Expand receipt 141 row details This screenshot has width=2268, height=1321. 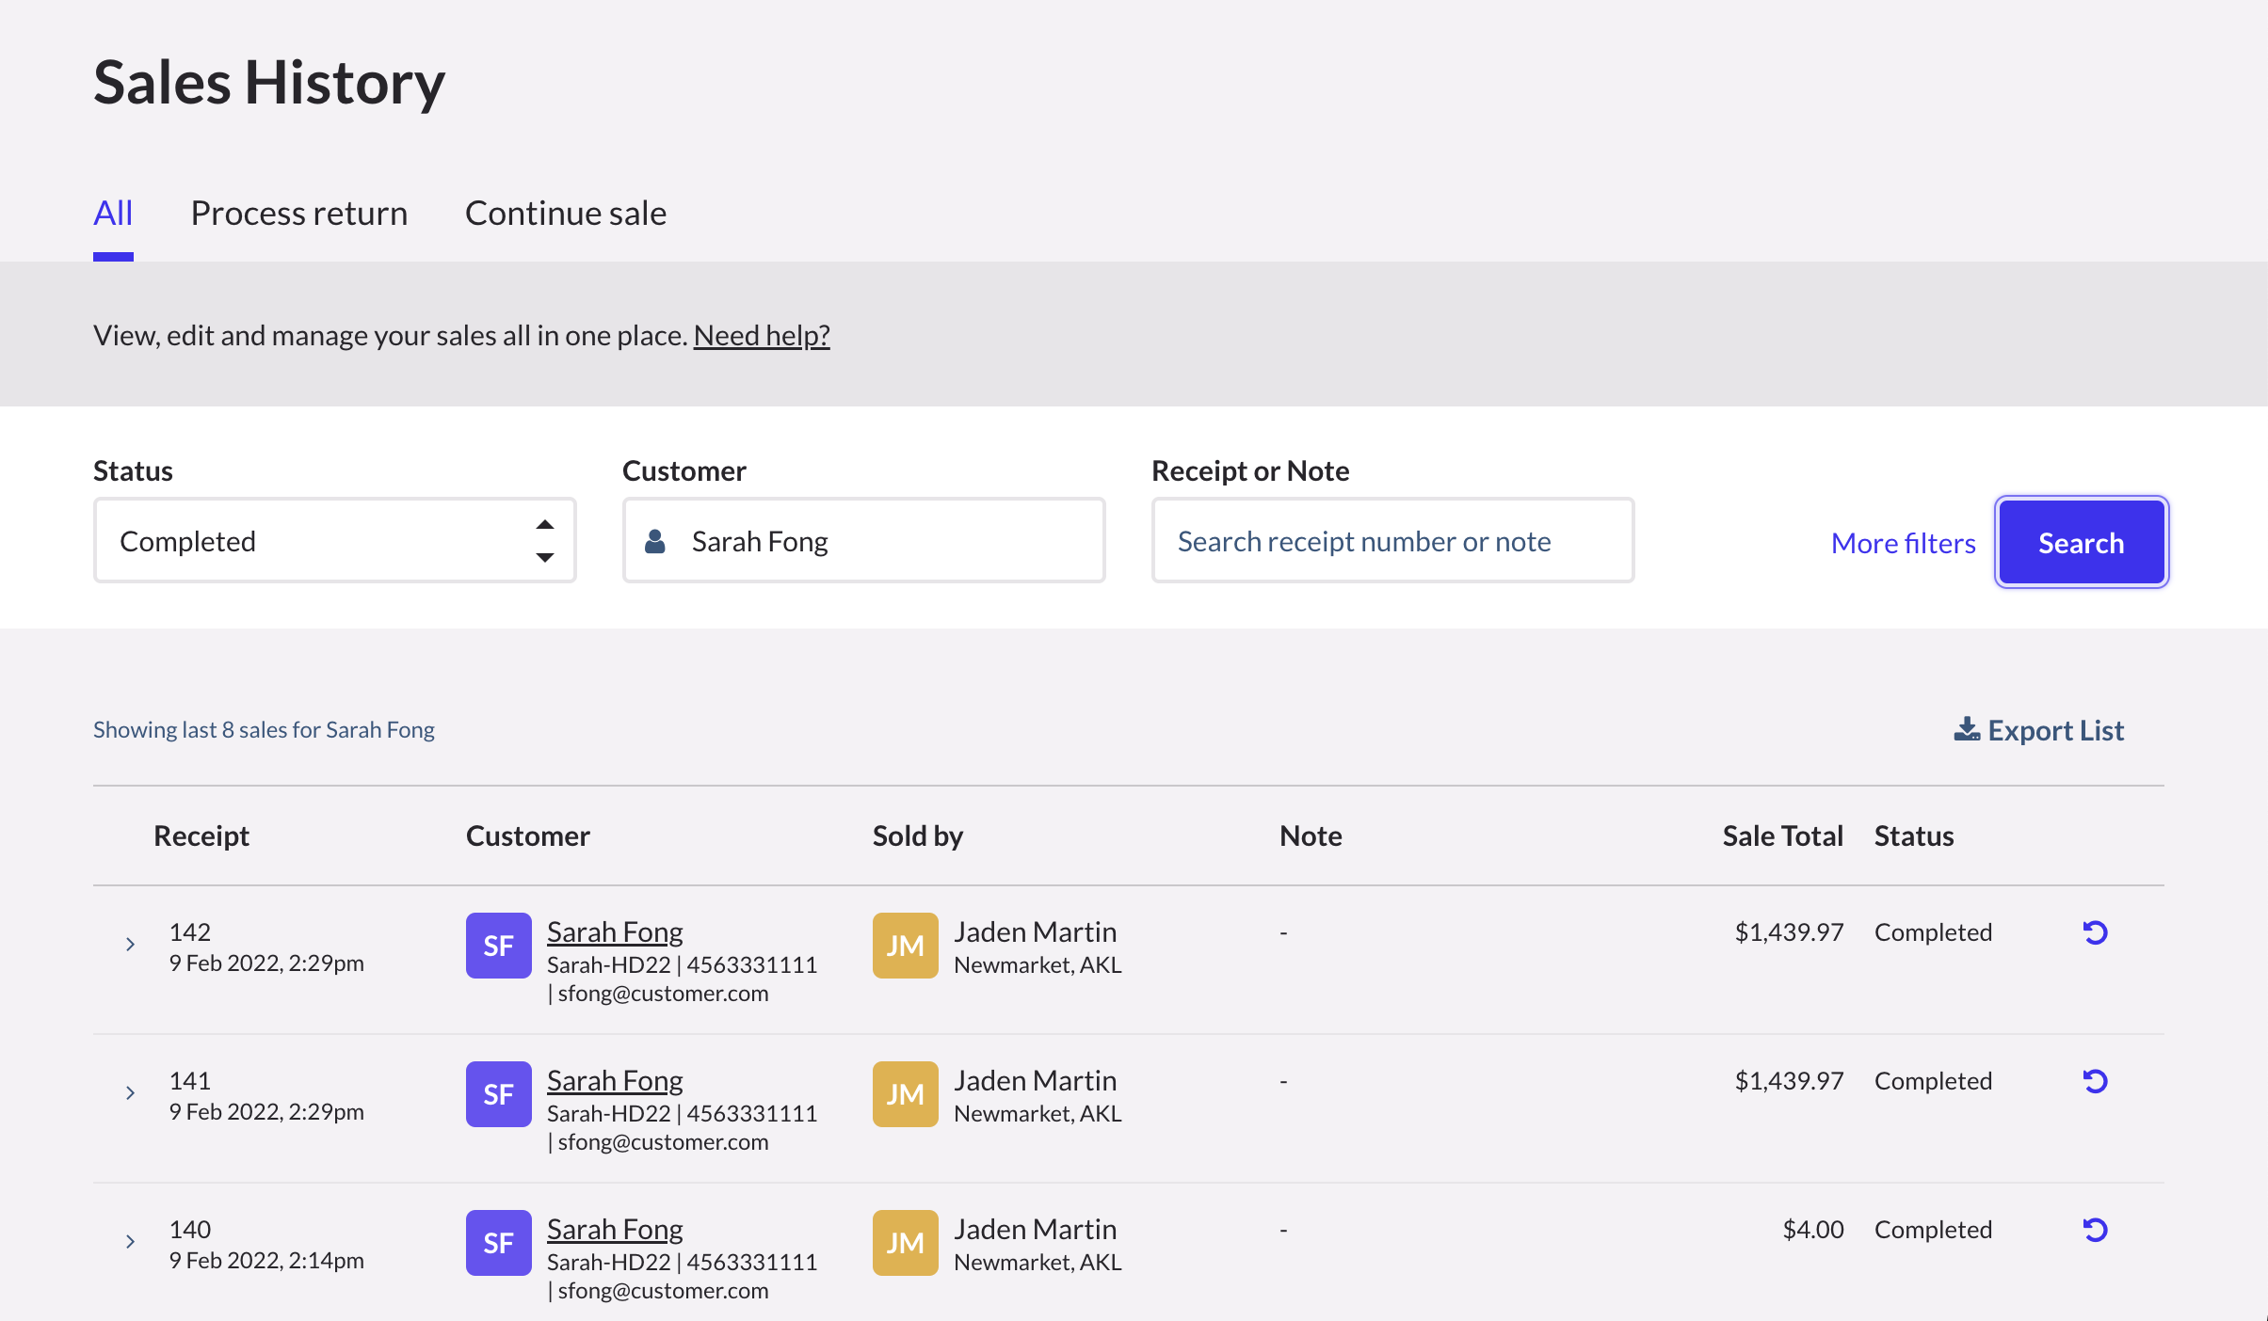coord(130,1092)
